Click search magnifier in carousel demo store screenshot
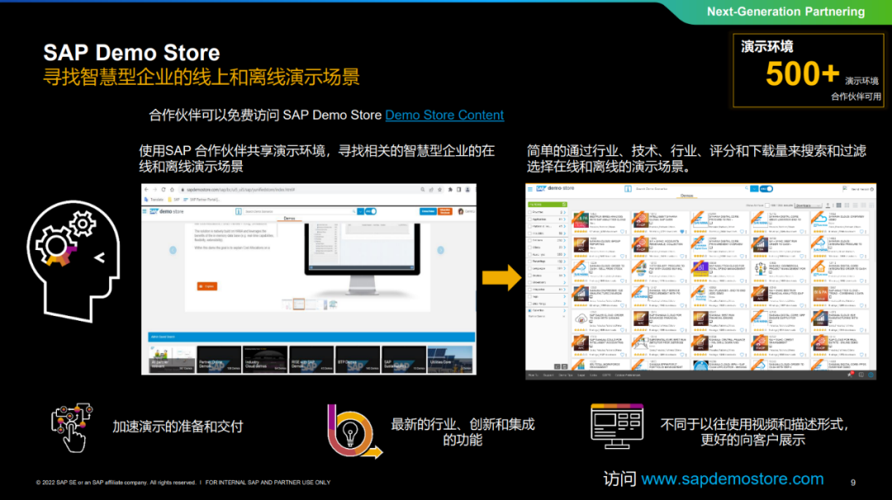892x500 pixels. pyautogui.click(x=353, y=211)
